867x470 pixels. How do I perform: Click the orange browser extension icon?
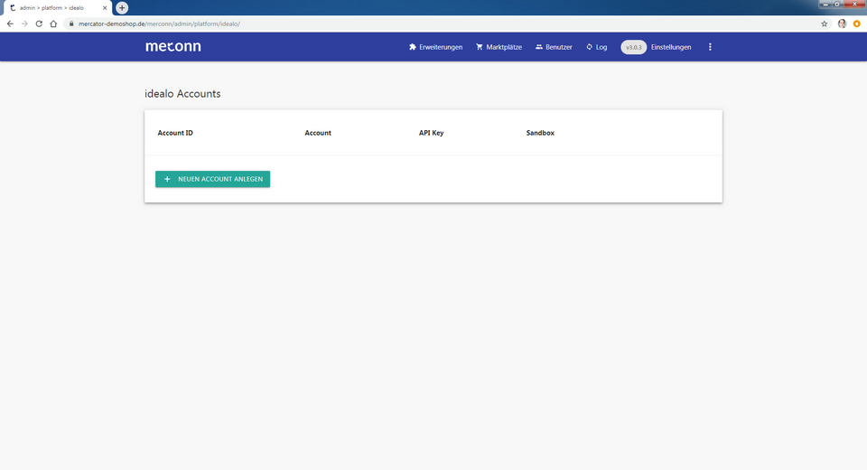click(x=856, y=23)
